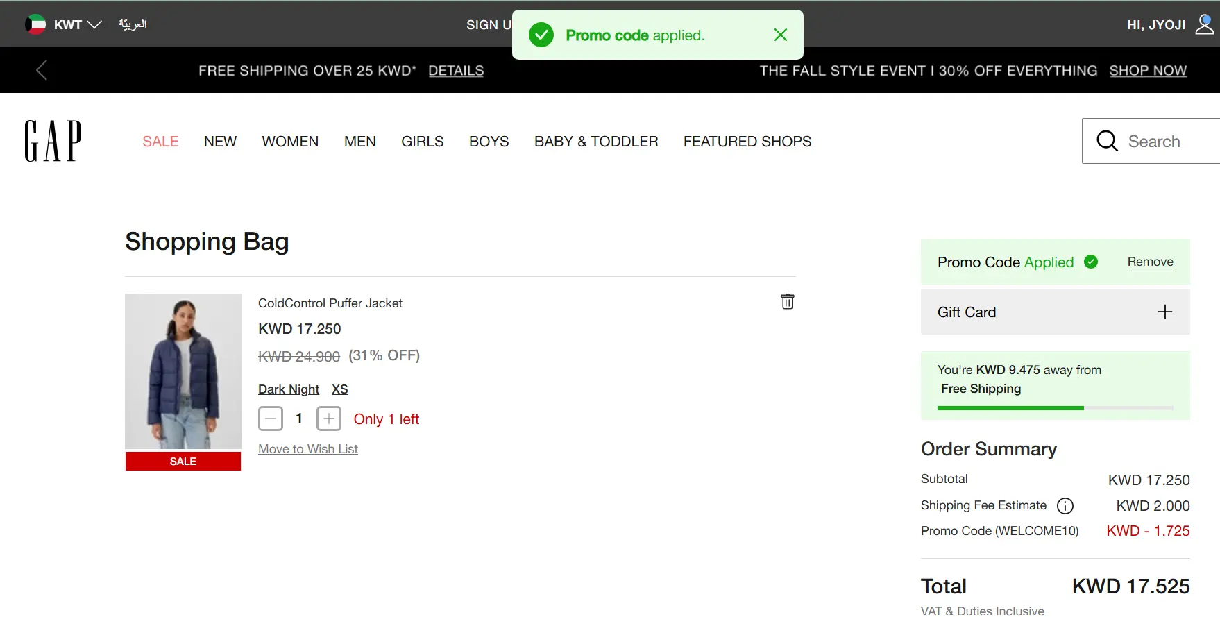
Task: Click the Only 1 left stock notice
Action: pos(387,419)
